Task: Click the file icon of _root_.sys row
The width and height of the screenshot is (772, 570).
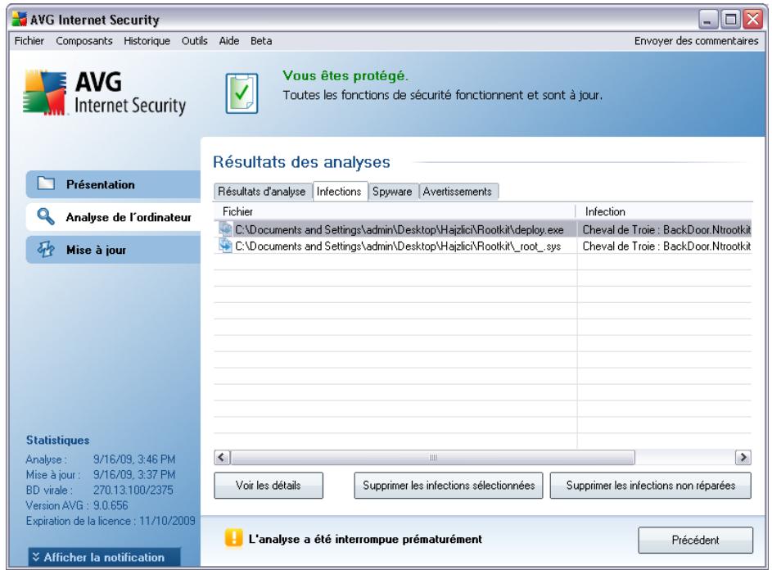Action: [x=225, y=246]
